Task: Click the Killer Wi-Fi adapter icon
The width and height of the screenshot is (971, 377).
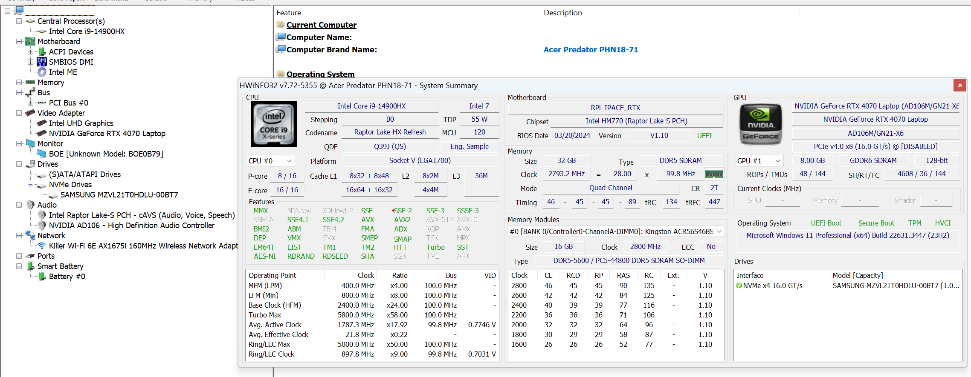Action: click(x=42, y=246)
